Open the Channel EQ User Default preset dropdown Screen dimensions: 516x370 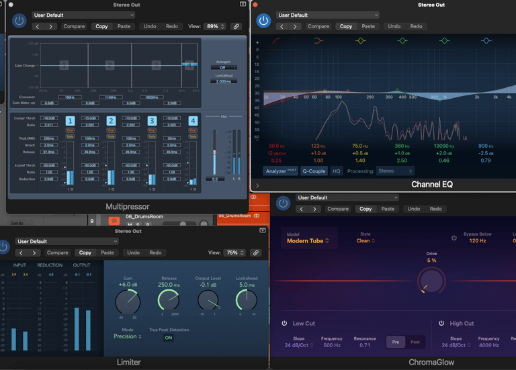tap(328, 15)
